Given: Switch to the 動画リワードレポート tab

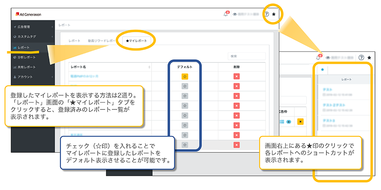Looking at the screenshot, I should tap(102, 41).
